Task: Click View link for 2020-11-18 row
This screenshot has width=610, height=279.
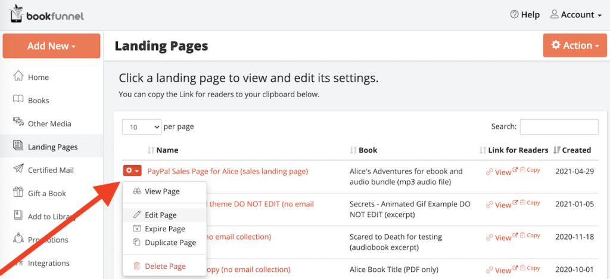Action: [x=502, y=237]
